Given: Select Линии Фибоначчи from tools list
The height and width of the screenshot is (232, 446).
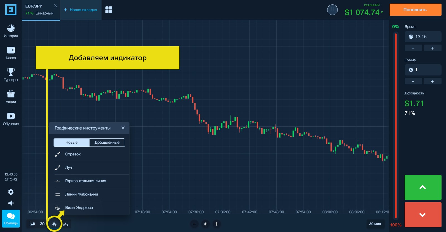Looking at the screenshot, I should [x=81, y=194].
